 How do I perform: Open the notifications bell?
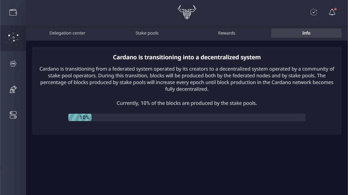point(332,12)
